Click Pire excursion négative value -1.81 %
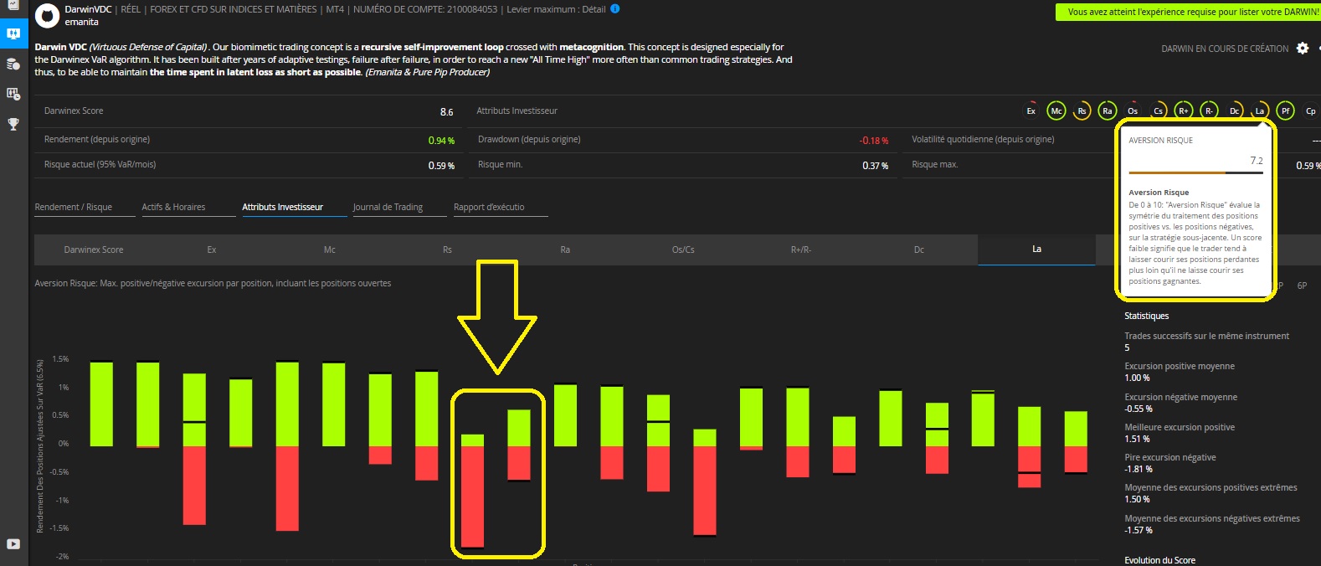The height and width of the screenshot is (566, 1321). (1139, 469)
